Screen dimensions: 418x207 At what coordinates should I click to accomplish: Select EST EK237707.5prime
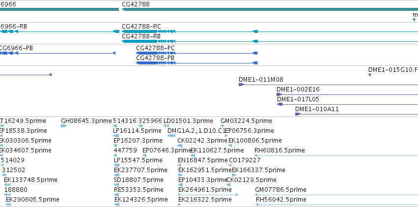click(140, 170)
